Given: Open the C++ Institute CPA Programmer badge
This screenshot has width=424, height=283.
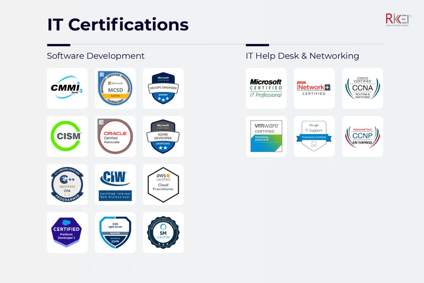Looking at the screenshot, I should coord(67,184).
